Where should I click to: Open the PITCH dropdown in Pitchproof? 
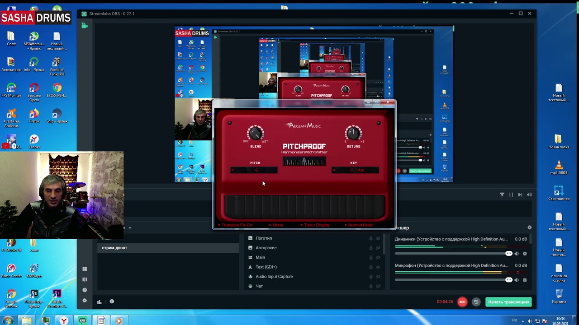point(254,170)
